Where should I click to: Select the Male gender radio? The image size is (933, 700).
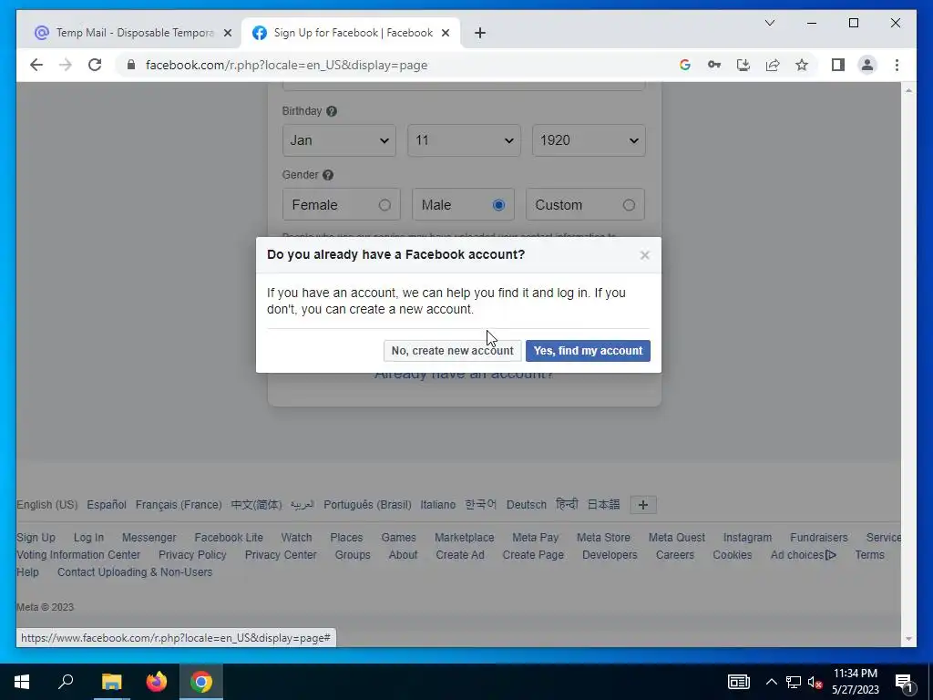pos(498,205)
